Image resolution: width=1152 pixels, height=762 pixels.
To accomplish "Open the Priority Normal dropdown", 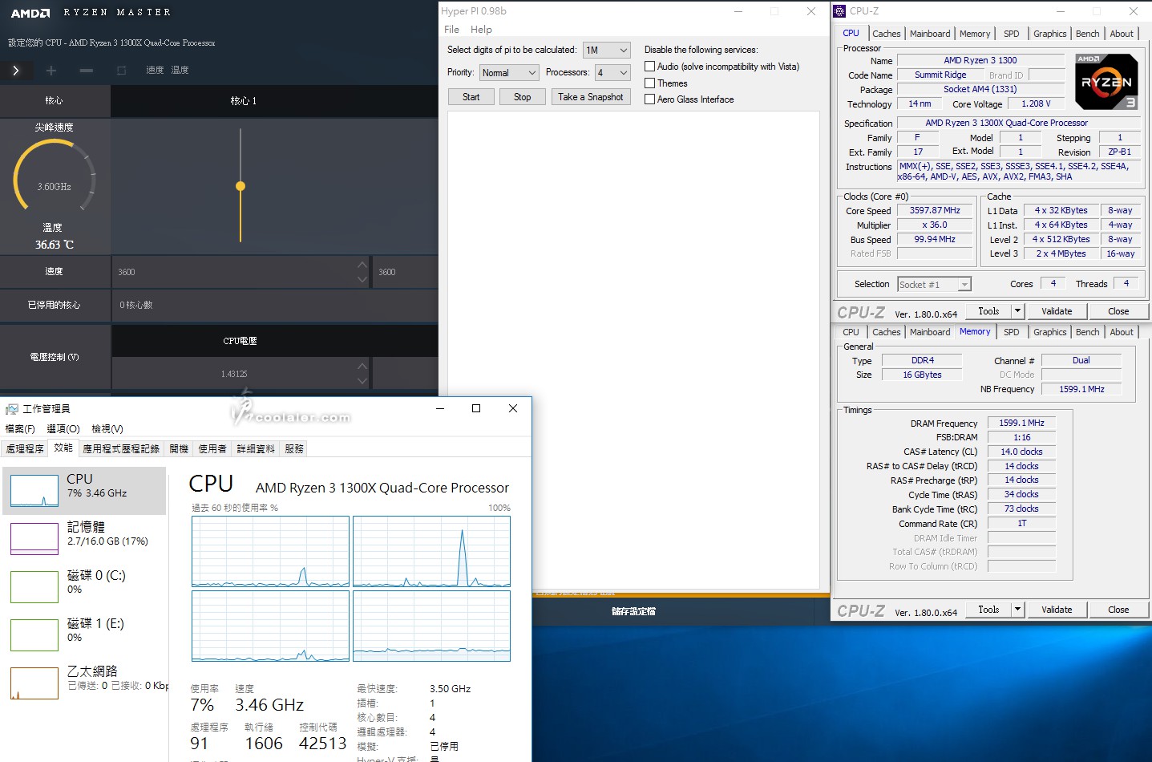I will (509, 73).
